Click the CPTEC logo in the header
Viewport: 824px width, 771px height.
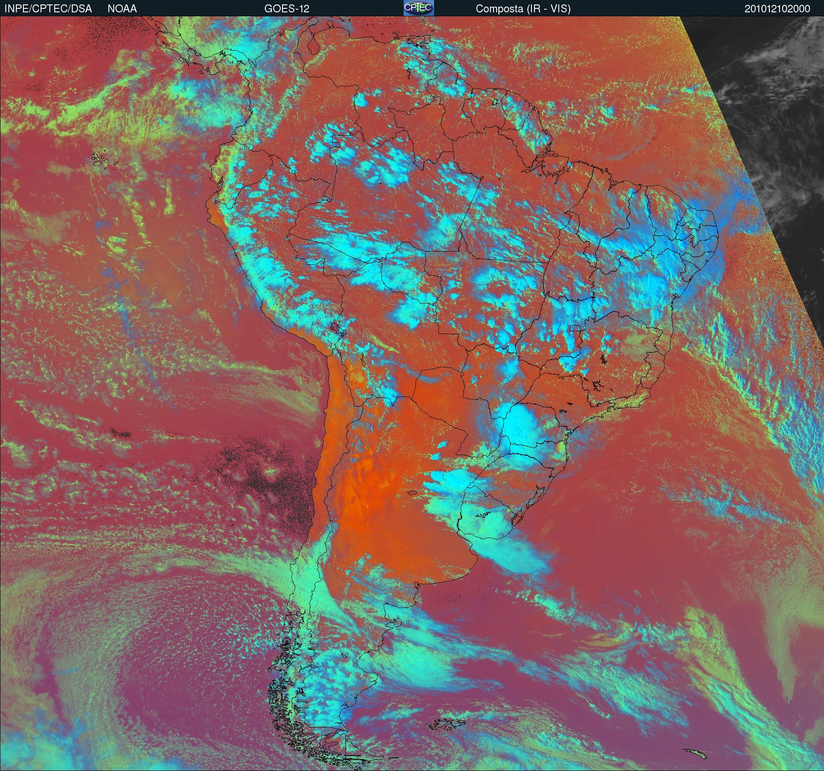click(x=419, y=8)
